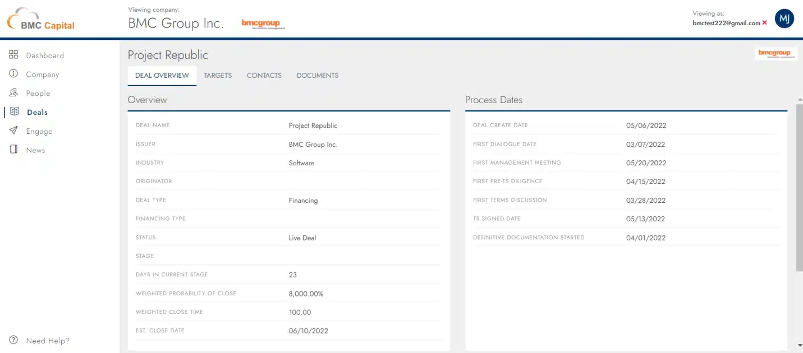Select the First Terms Discussion date 03/28/2022
This screenshot has height=353, width=803.
point(646,201)
